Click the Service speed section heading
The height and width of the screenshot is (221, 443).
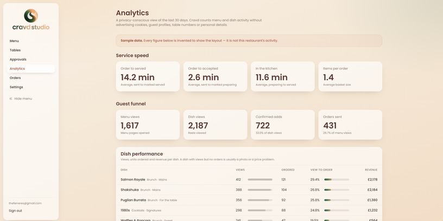tap(132, 56)
